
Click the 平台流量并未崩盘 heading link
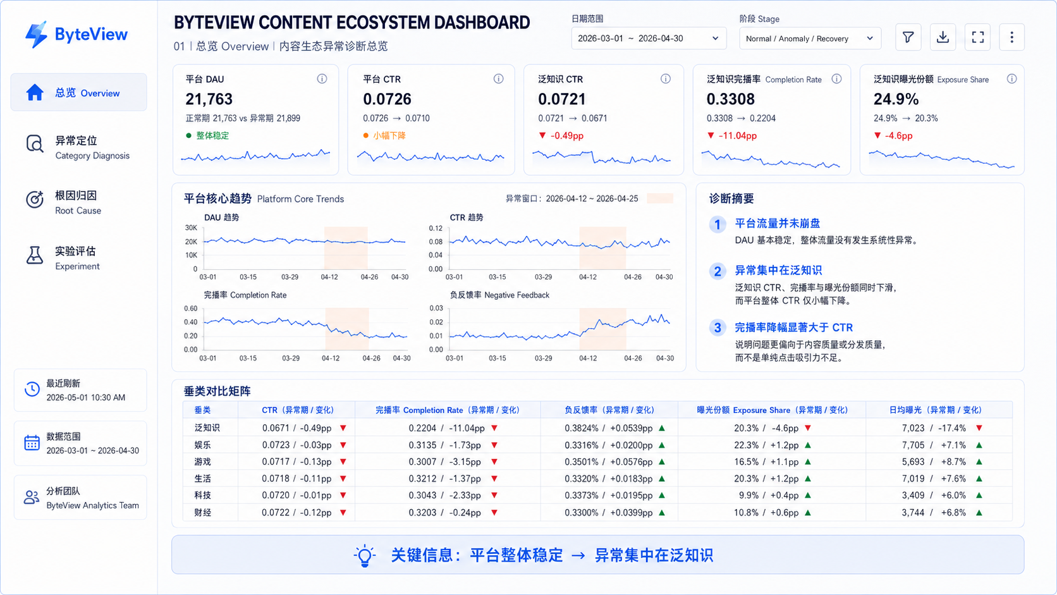coord(778,223)
